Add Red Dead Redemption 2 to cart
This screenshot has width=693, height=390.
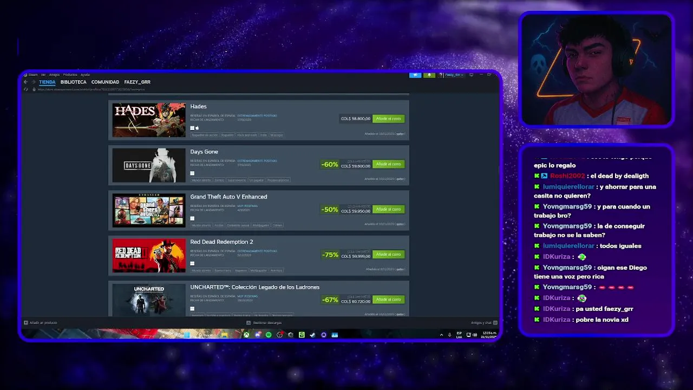click(388, 254)
